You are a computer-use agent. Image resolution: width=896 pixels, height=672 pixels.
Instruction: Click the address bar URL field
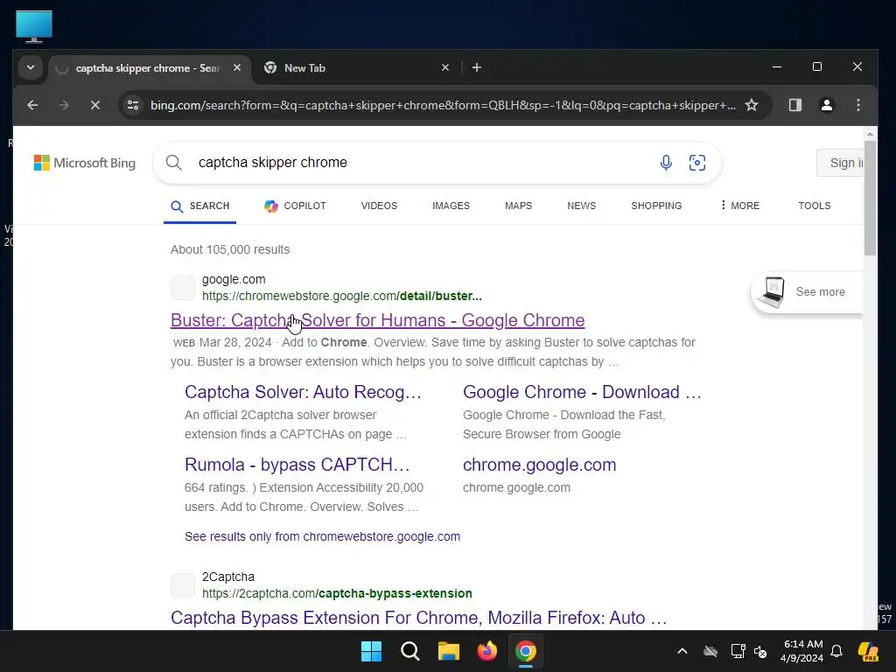[x=443, y=105]
